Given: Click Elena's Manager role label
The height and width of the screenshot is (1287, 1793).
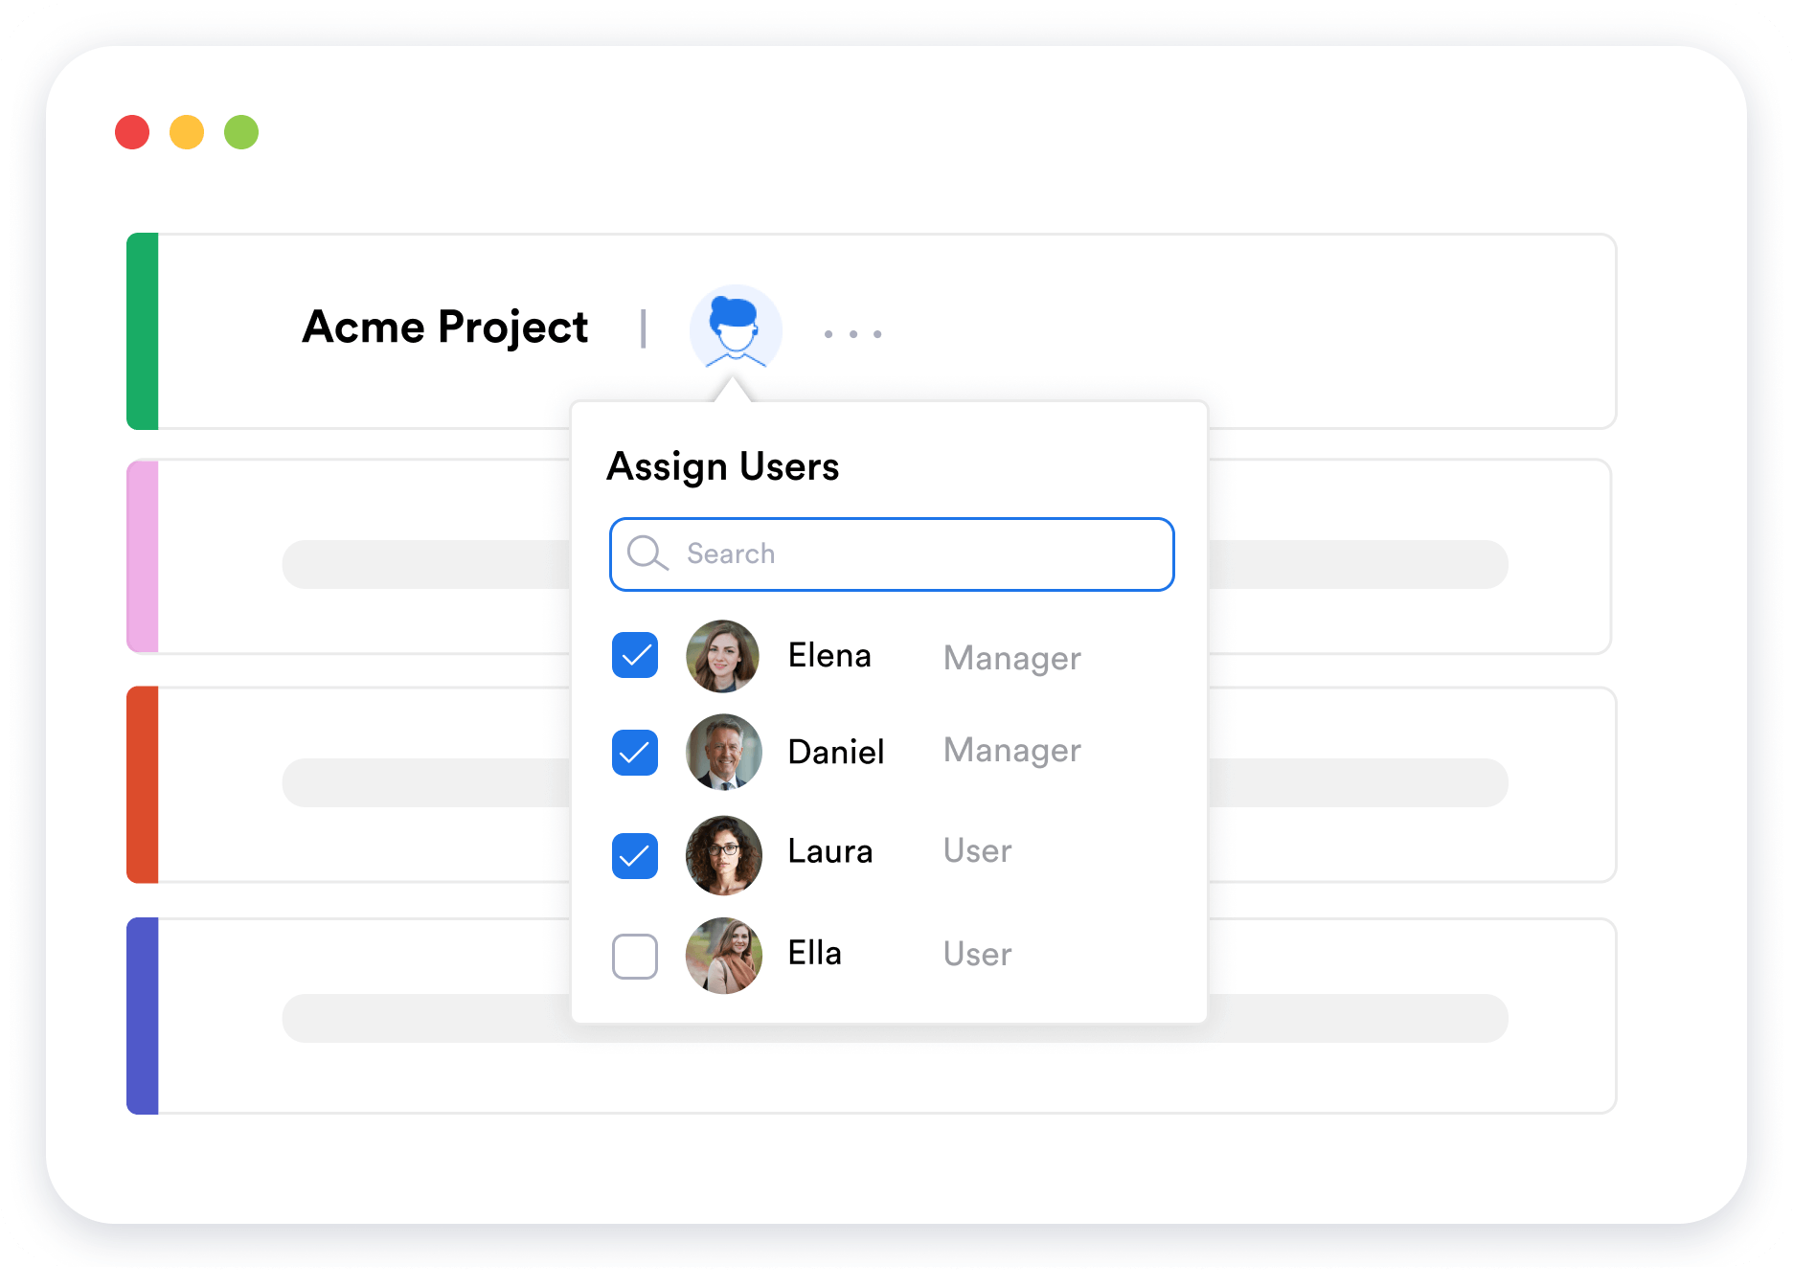Looking at the screenshot, I should [x=1011, y=657].
